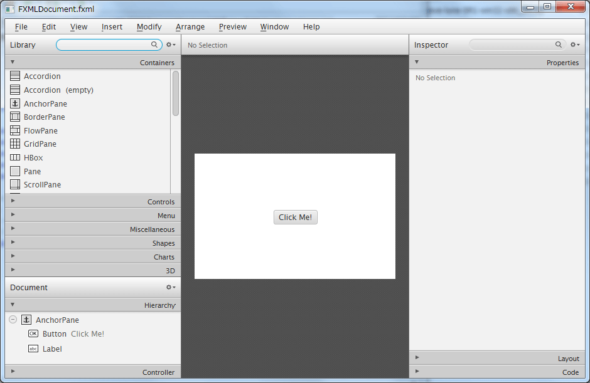Open the Preview menu
590x383 pixels.
232,27
